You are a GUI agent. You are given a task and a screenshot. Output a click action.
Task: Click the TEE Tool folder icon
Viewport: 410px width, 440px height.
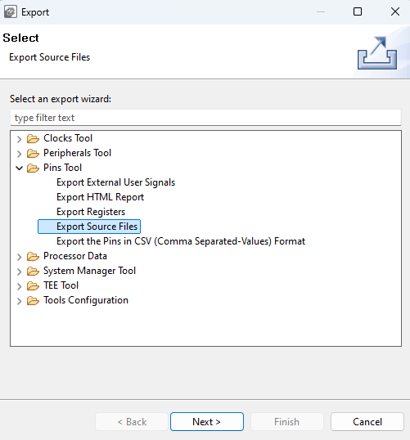pos(33,285)
